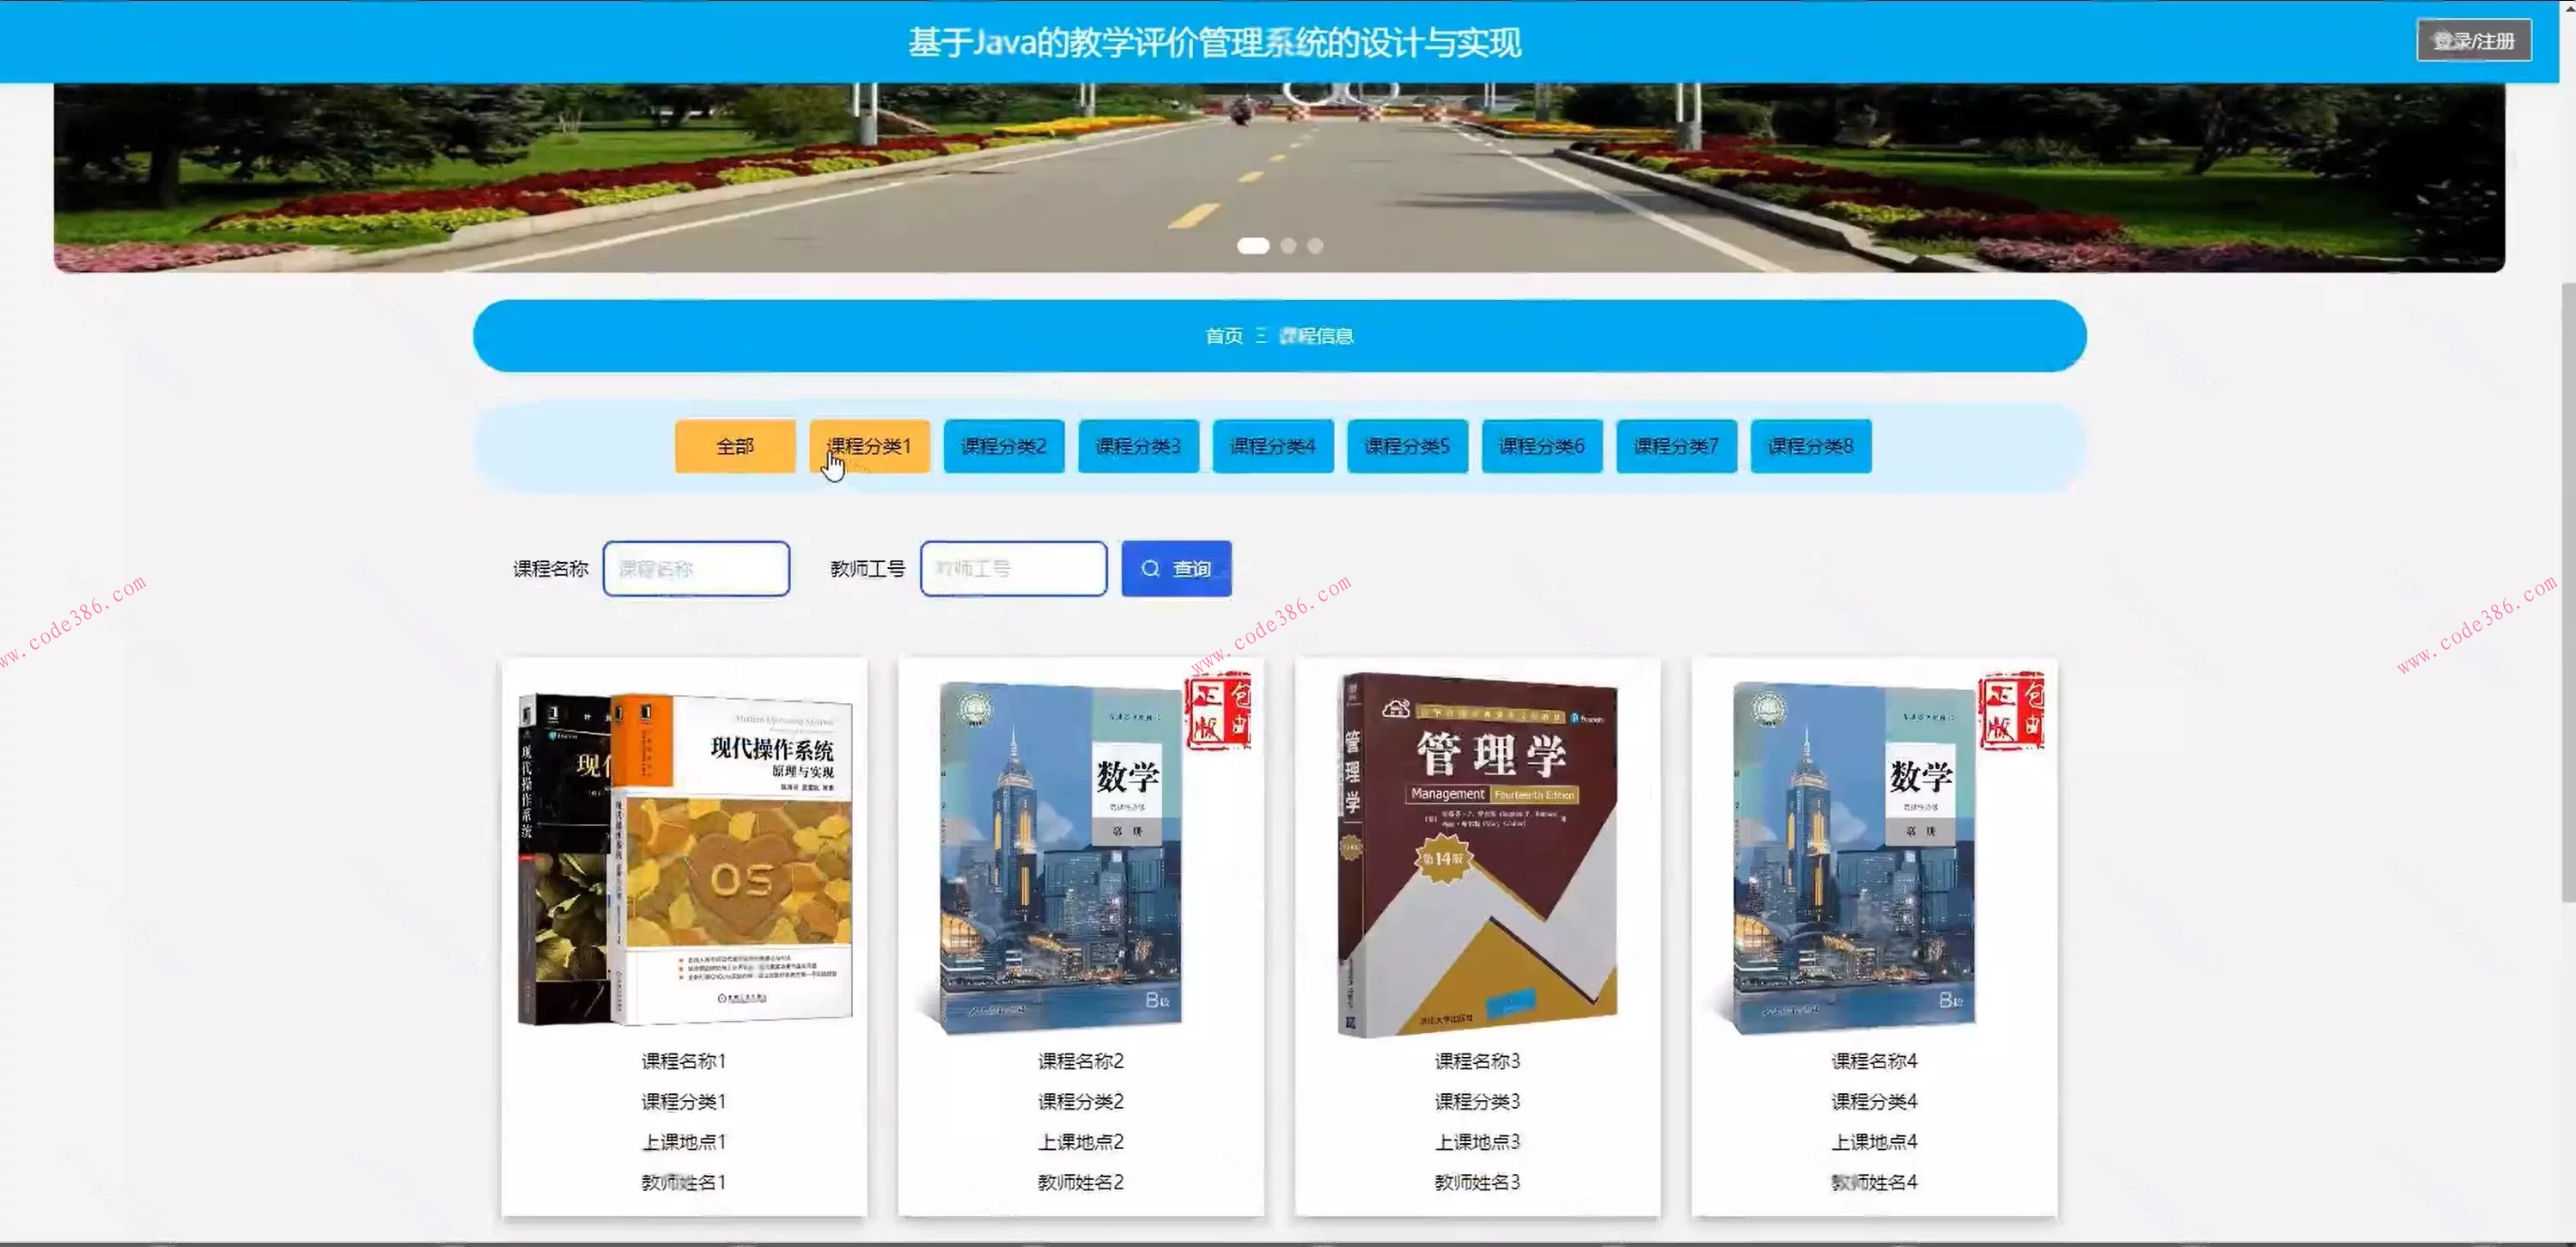This screenshot has height=1247, width=2576.
Task: Click the 登录/注册 button at top right
Action: click(2473, 40)
